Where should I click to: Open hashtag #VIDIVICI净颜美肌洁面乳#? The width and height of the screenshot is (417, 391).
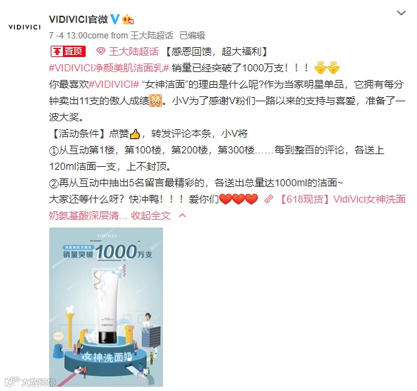tap(109, 68)
